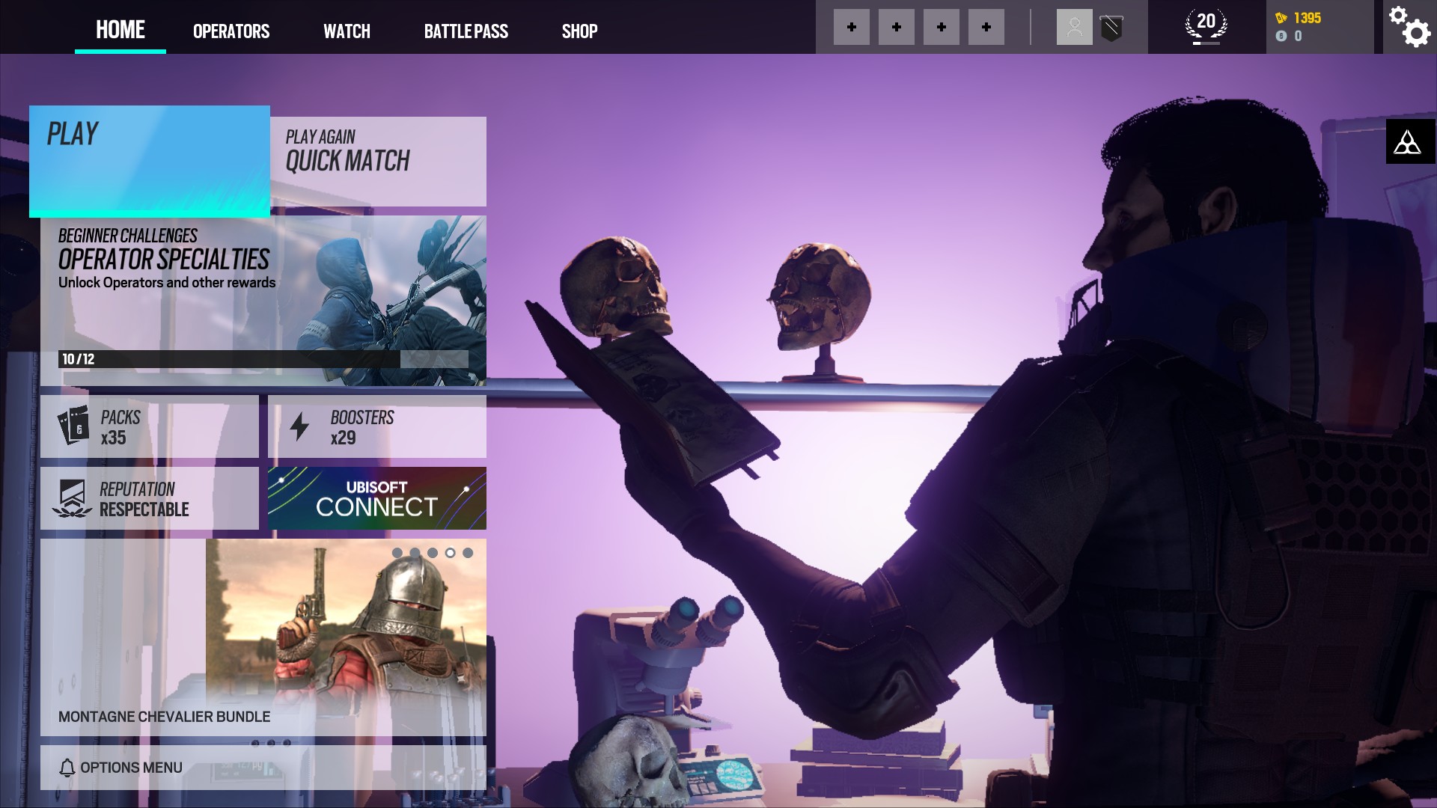Open the Boosters x29 tile
The height and width of the screenshot is (808, 1437).
tap(377, 426)
